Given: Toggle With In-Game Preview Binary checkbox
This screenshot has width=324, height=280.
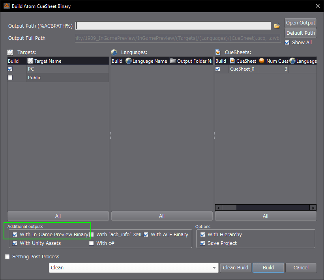Looking at the screenshot, I should click(15, 234).
